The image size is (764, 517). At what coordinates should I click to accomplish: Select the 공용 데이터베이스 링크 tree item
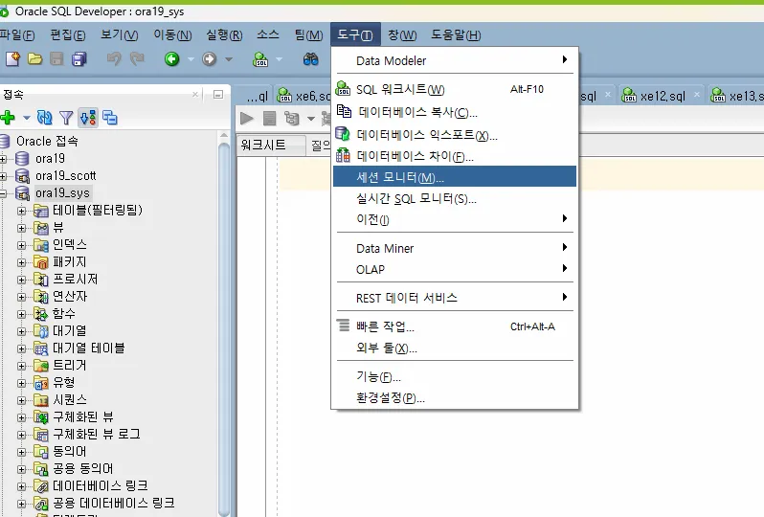(x=114, y=504)
